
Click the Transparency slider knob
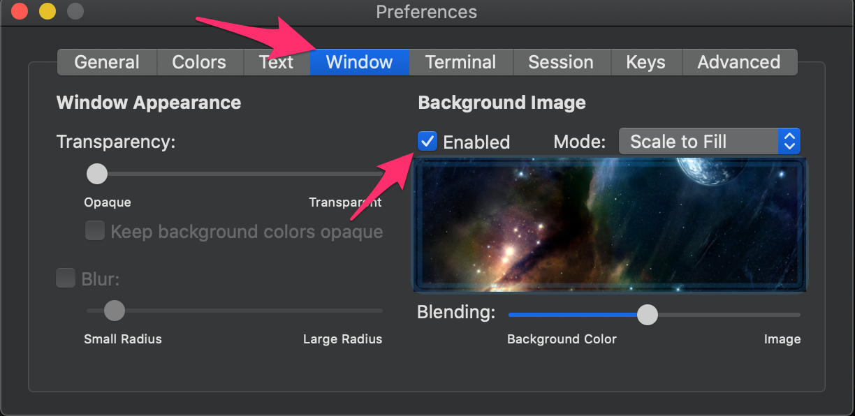coord(97,173)
